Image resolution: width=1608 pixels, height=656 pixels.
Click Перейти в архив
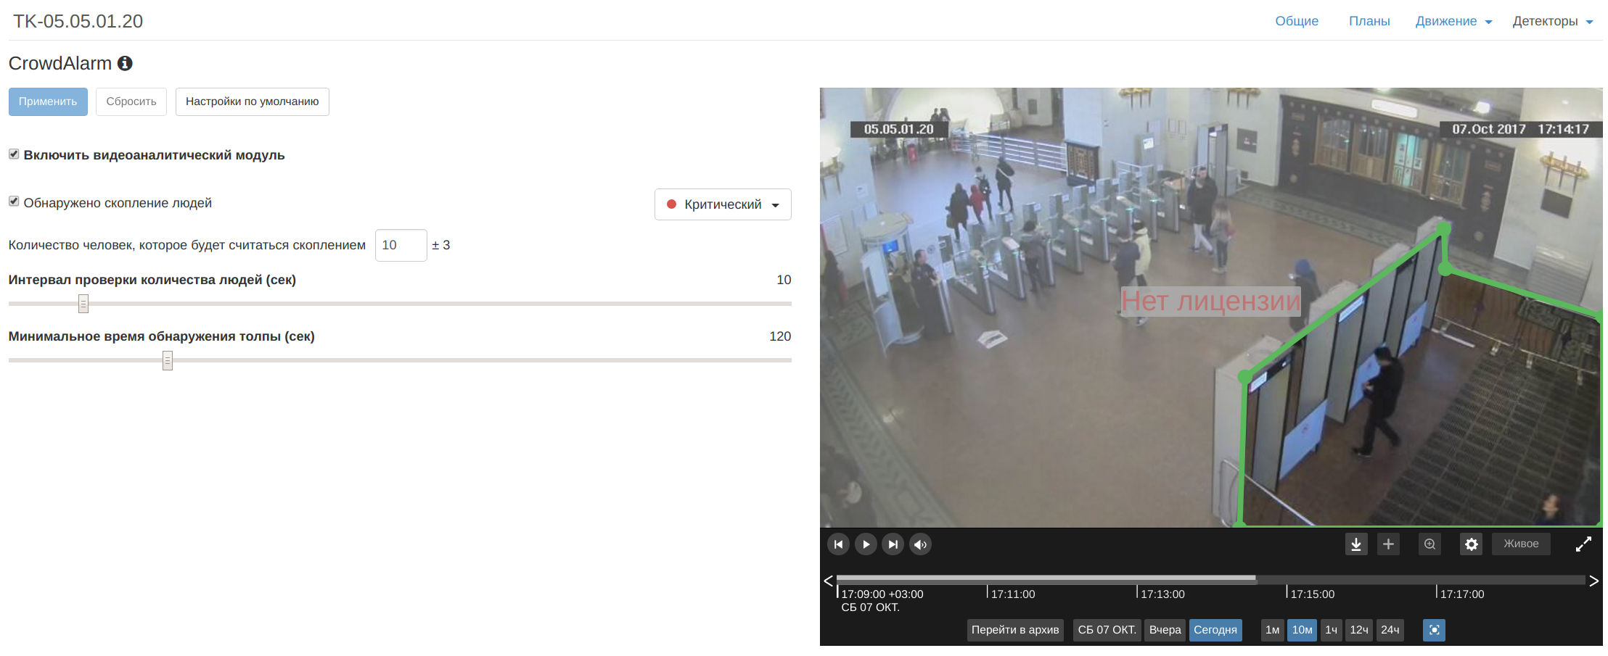point(1015,630)
